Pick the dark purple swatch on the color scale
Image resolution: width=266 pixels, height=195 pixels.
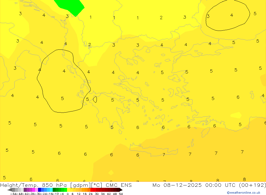tap(25, 190)
